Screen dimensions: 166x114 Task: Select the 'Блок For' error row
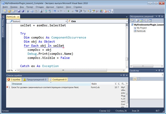pyautogui.click(x=45, y=88)
